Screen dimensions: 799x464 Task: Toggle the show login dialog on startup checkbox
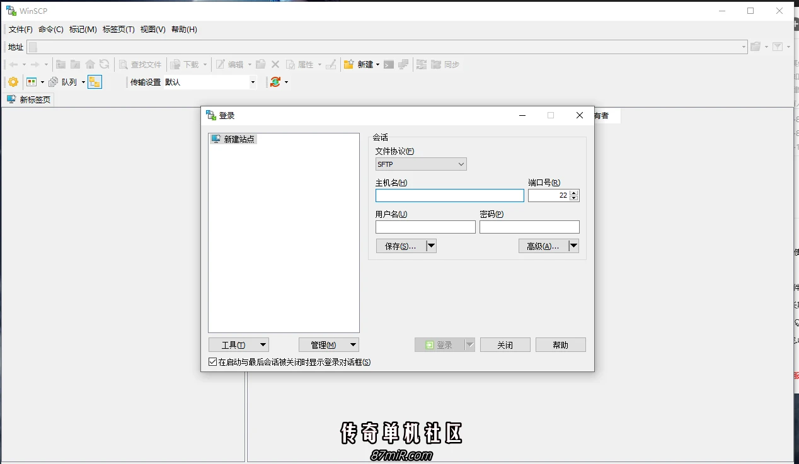coord(213,362)
